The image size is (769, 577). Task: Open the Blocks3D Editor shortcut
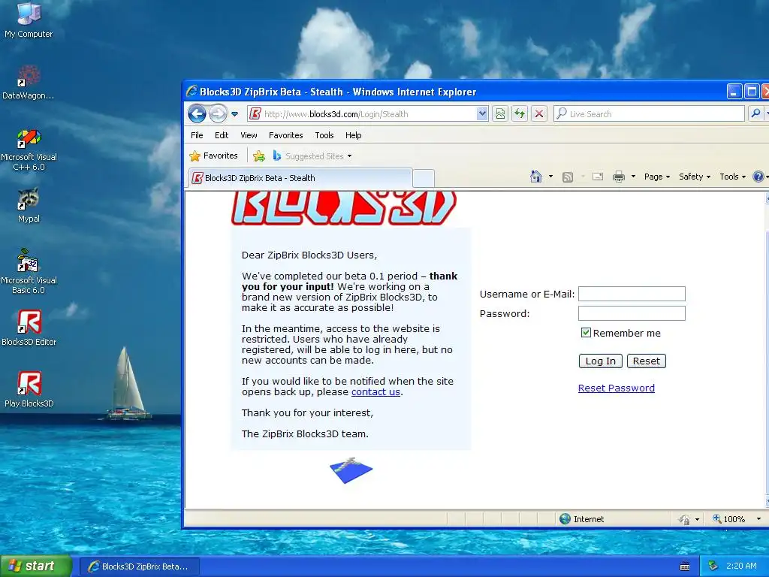pyautogui.click(x=29, y=328)
